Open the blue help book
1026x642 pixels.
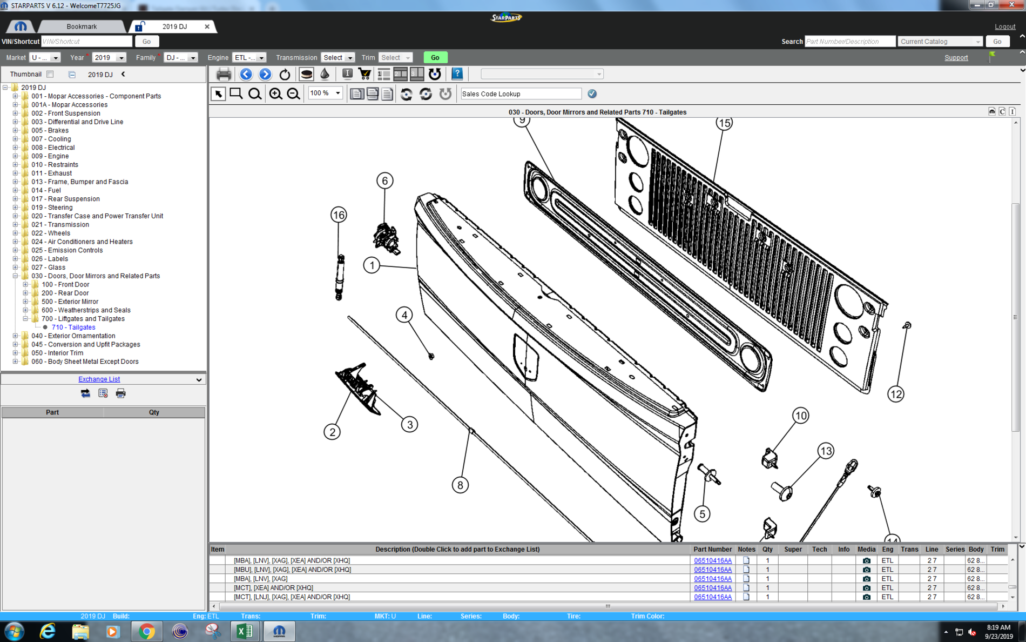point(457,74)
